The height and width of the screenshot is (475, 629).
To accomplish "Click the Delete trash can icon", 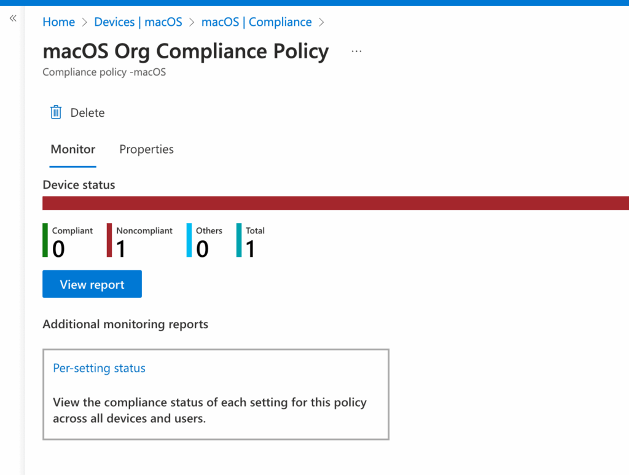I will click(55, 112).
